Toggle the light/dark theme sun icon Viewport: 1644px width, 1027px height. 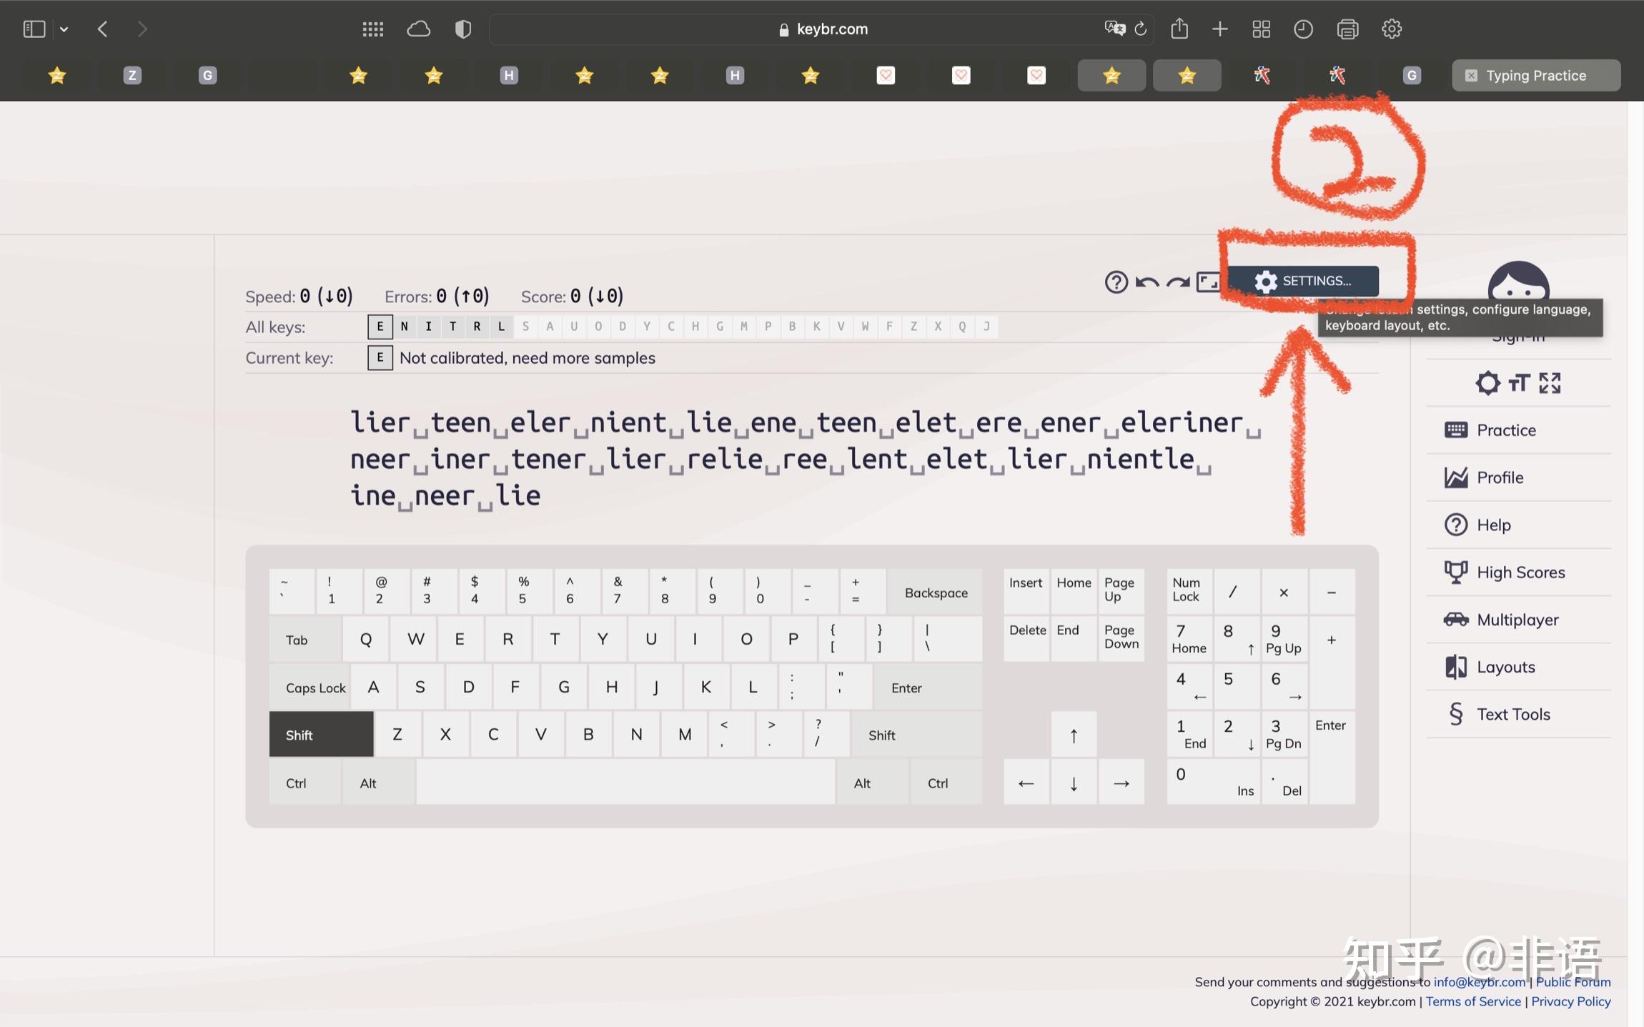coord(1487,383)
